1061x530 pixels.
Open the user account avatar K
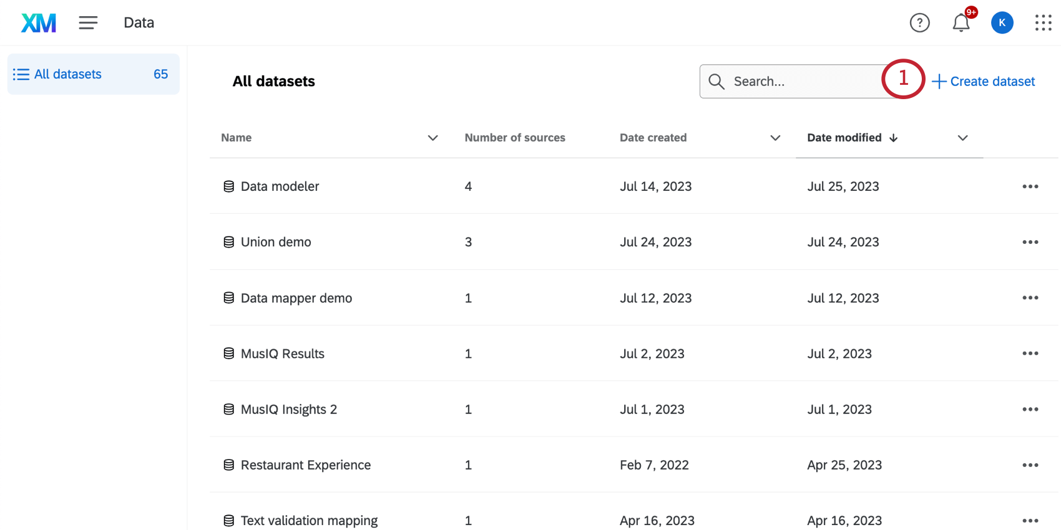click(1002, 23)
